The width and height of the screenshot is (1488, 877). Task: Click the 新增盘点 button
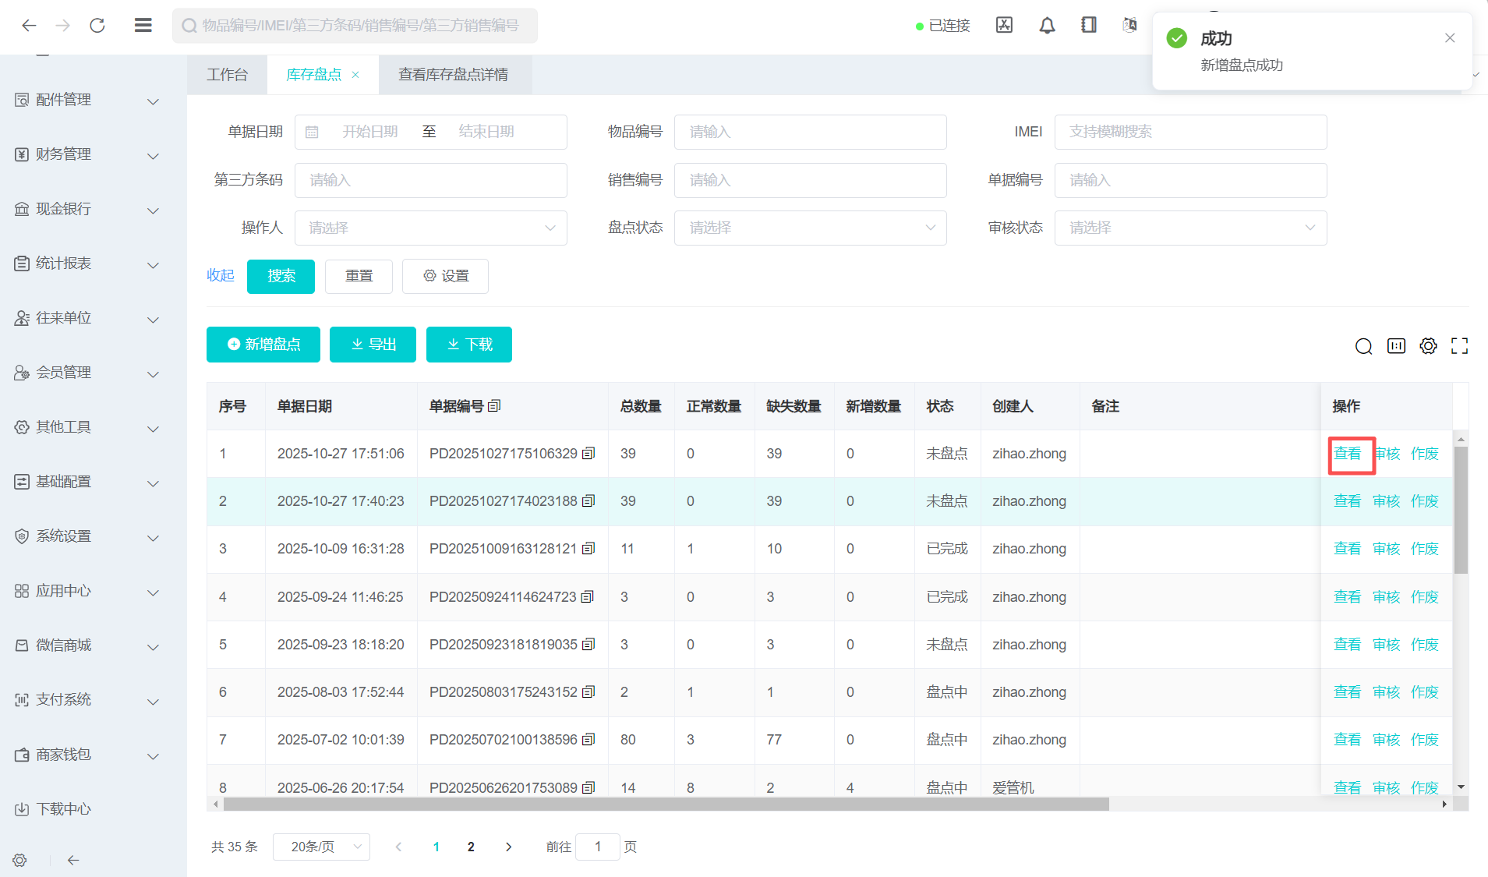point(263,345)
